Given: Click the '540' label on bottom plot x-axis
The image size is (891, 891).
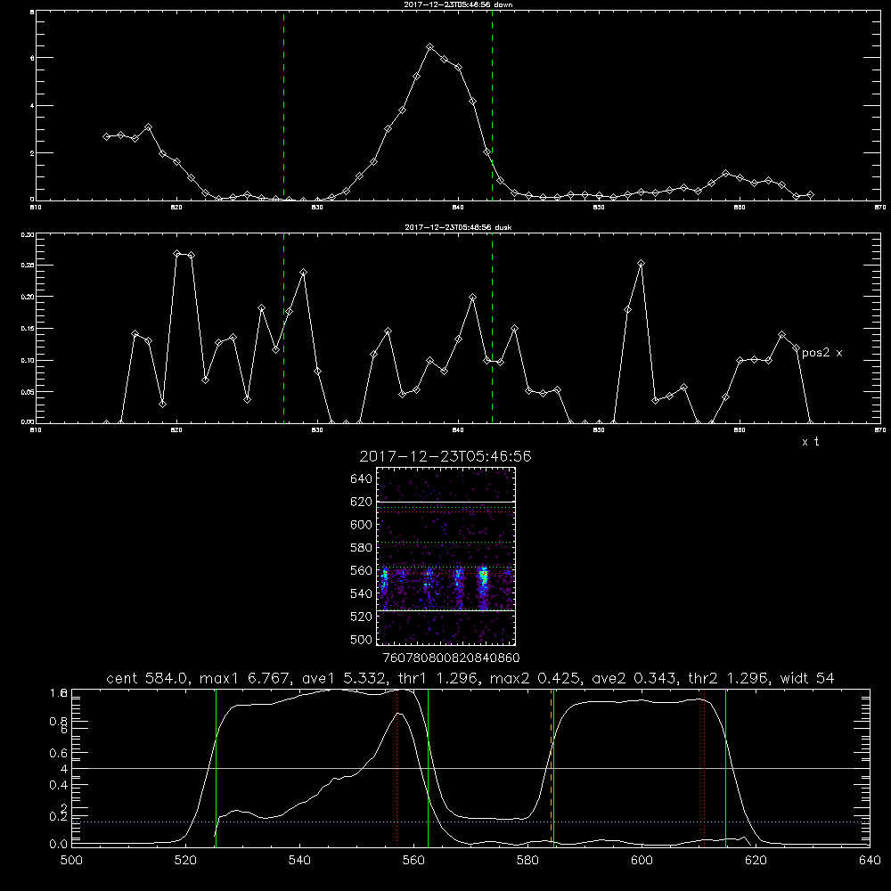Looking at the screenshot, I should pyautogui.click(x=299, y=861).
